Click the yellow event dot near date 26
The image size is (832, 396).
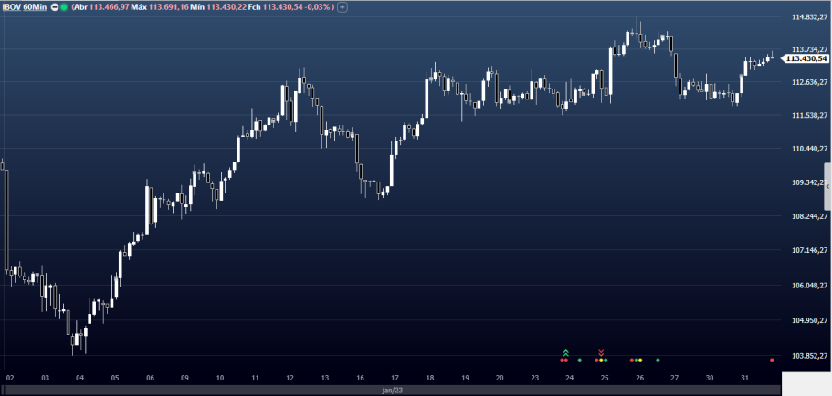(638, 360)
